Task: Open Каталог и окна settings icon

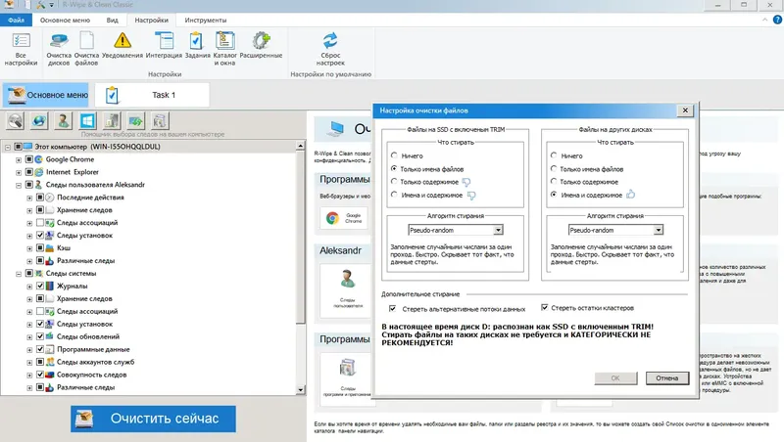Action: [225, 49]
